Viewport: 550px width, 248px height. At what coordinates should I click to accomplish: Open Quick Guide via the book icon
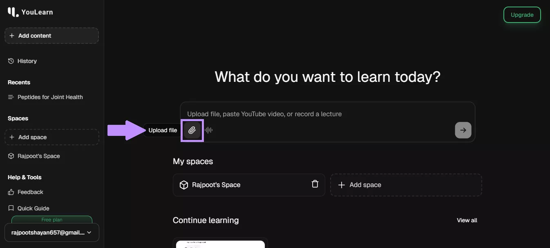pos(11,208)
